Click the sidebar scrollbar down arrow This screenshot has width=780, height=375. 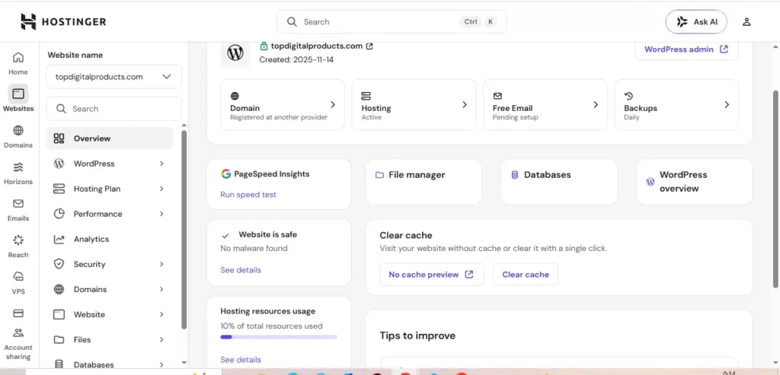(x=184, y=363)
